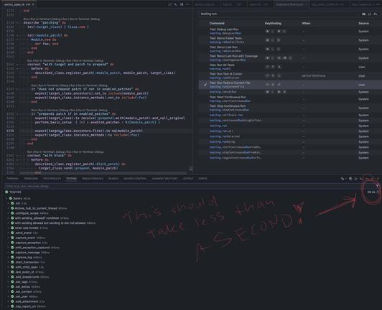This screenshot has width=382, height=310.
Task: Select the Test: Debug Last Run command row
Action: pos(290,31)
